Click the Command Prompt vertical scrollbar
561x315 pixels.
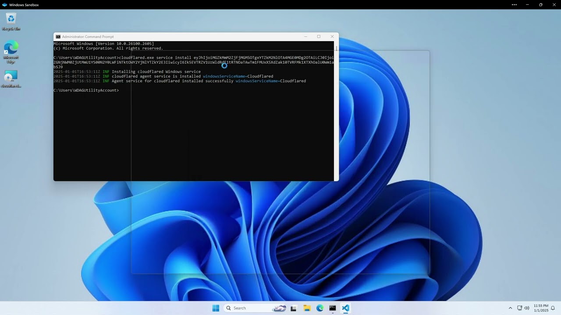pos(336,111)
